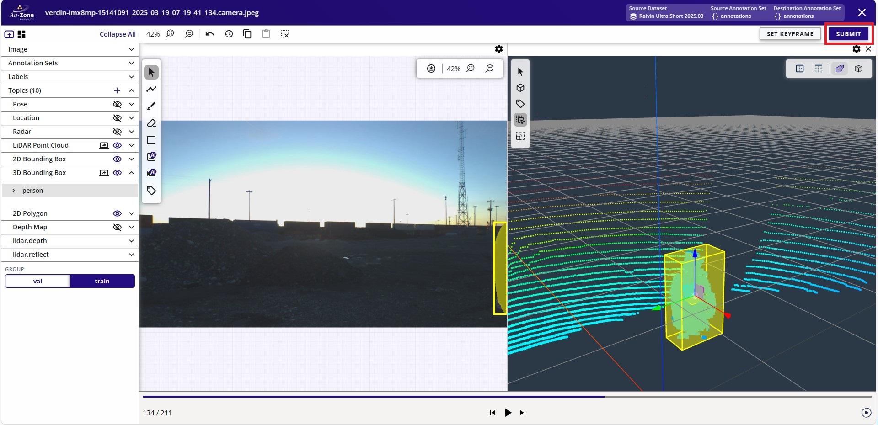The image size is (878, 425).
Task: Click SET KEYFRAME button
Action: [x=790, y=34]
